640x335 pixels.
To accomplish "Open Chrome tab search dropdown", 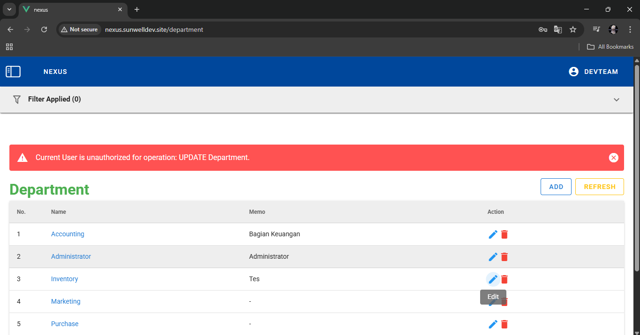I will tap(9, 9).
